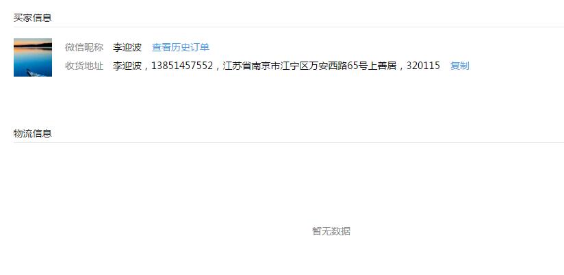
Task: Click the 南京市 city text in the address
Action: tap(266, 66)
